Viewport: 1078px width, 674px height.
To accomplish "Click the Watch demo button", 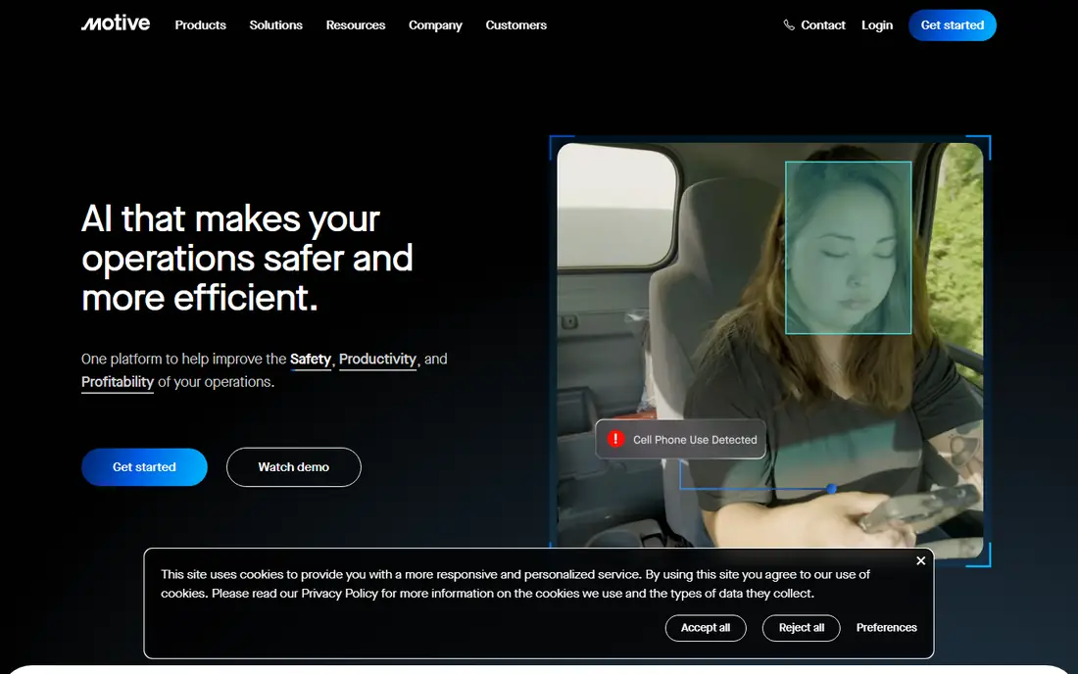I will pyautogui.click(x=294, y=467).
